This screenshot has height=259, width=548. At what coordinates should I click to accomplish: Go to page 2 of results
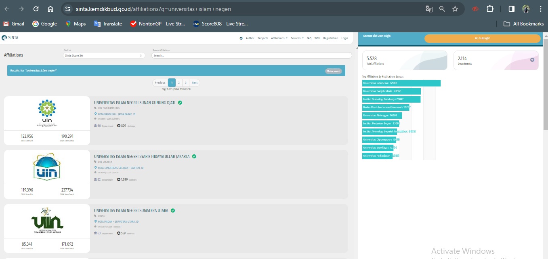pos(179,83)
